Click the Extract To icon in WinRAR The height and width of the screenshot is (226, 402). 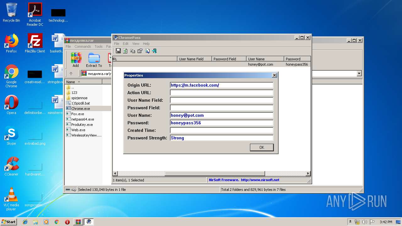[x=94, y=60]
